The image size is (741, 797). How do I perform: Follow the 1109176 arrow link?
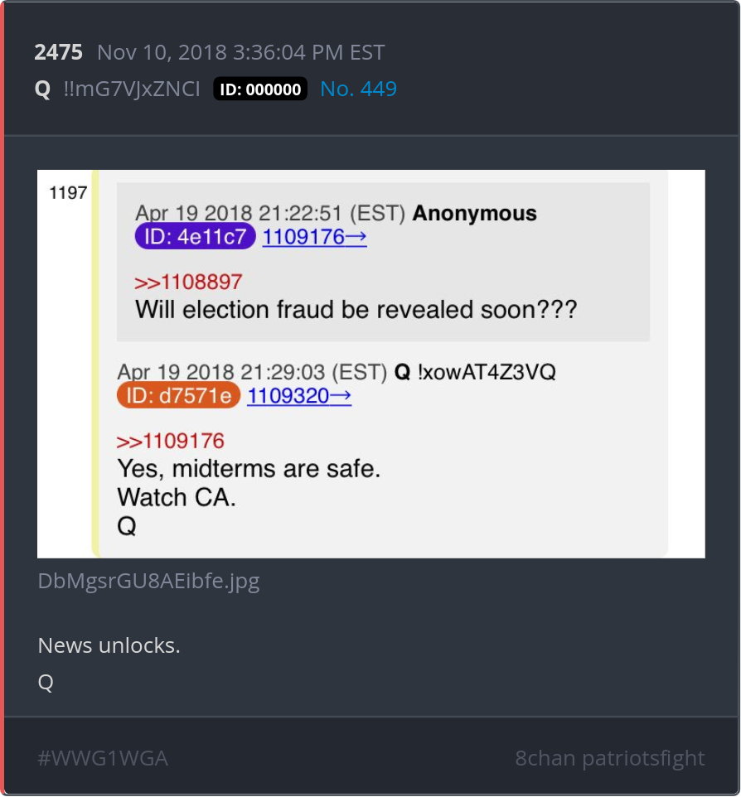coord(314,237)
